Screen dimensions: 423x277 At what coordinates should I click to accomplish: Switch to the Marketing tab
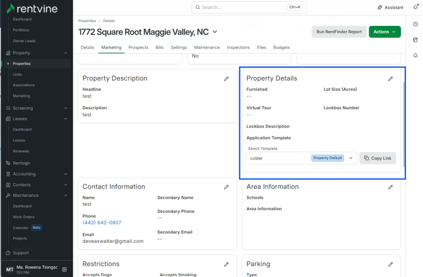[x=111, y=47]
